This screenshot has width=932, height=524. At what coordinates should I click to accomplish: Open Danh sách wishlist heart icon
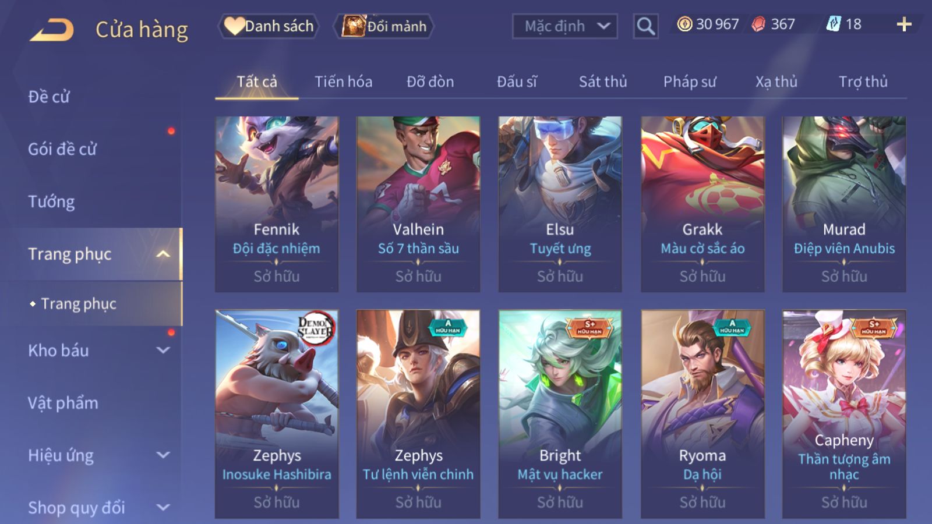point(234,26)
